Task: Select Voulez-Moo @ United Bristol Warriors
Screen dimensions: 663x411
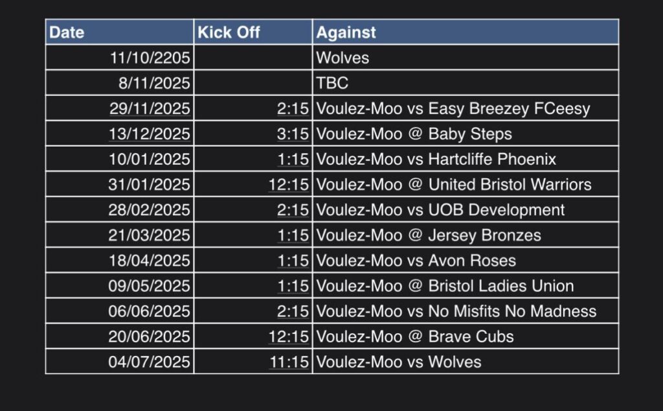Action: 453,184
